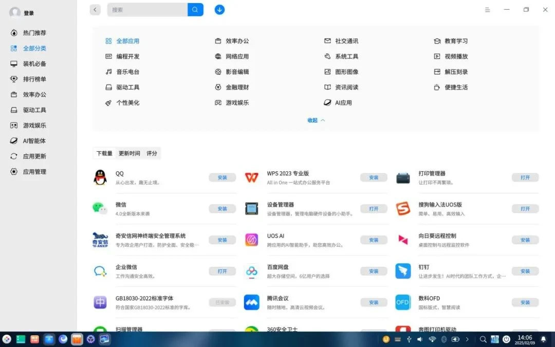Select the 社交通讯 category
Viewport: 555px width, 347px height.
(341, 41)
